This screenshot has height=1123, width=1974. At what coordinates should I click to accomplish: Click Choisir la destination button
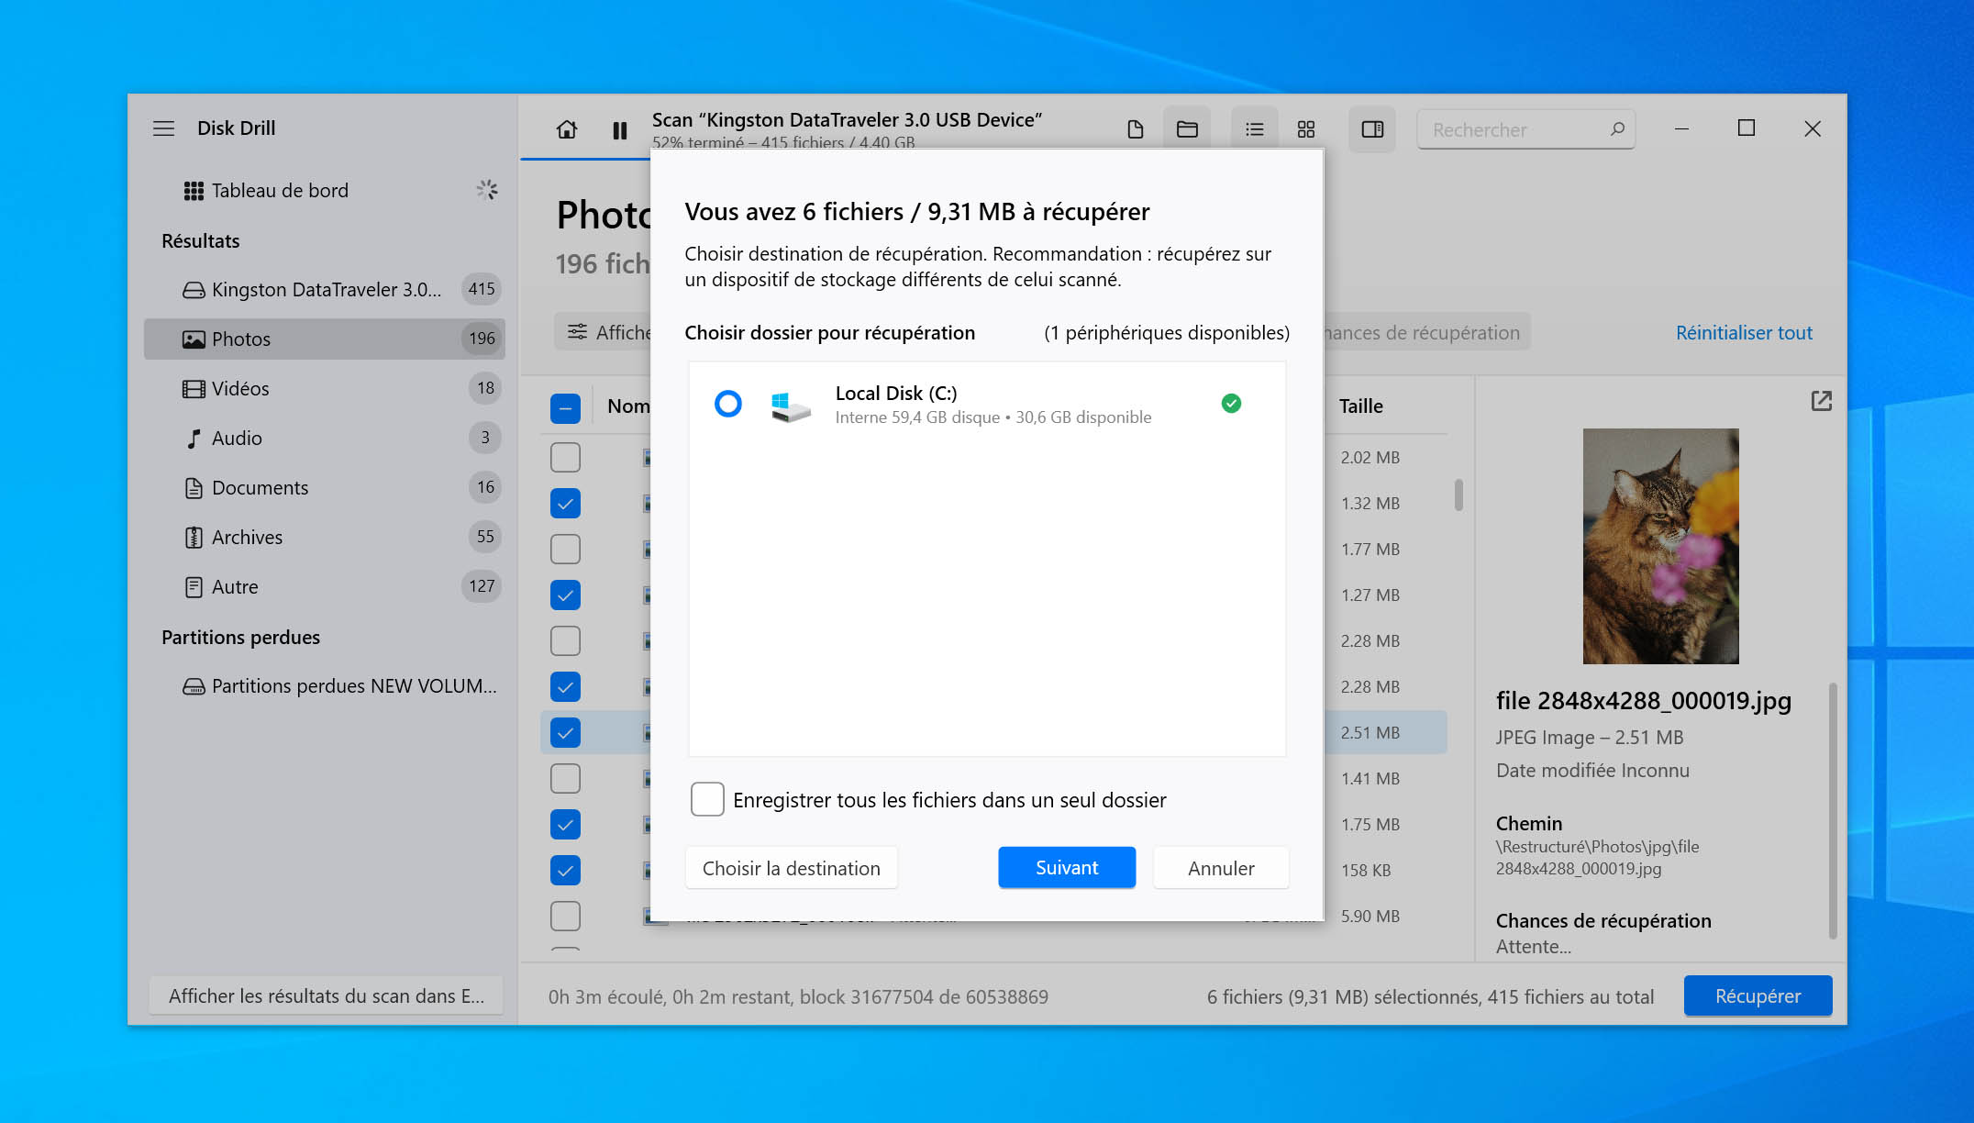pos(791,868)
